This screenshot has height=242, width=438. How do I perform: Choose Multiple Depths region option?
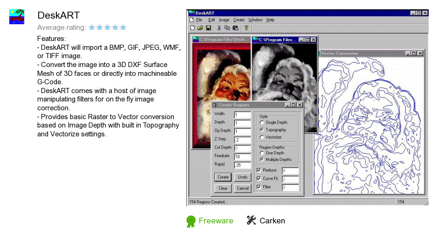276,159
